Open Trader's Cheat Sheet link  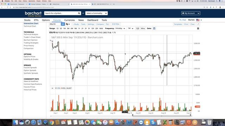32,37
